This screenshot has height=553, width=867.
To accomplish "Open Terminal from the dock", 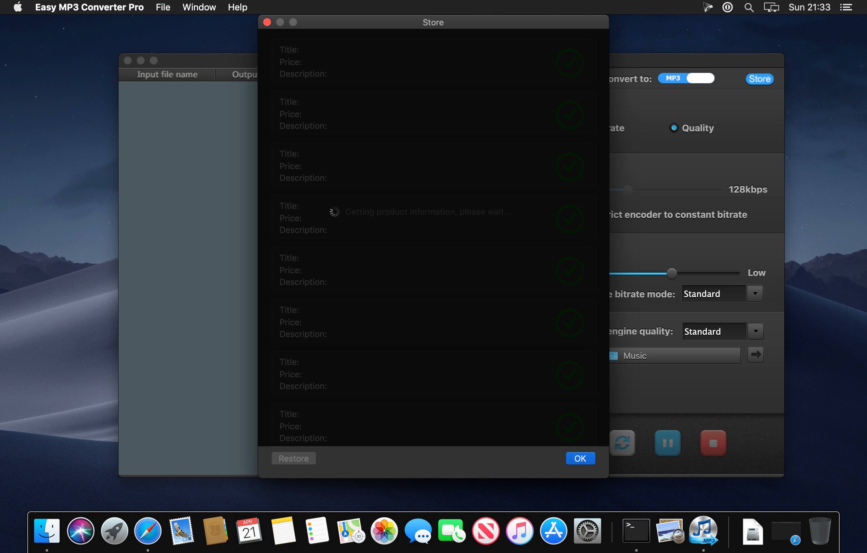I will click(x=636, y=531).
